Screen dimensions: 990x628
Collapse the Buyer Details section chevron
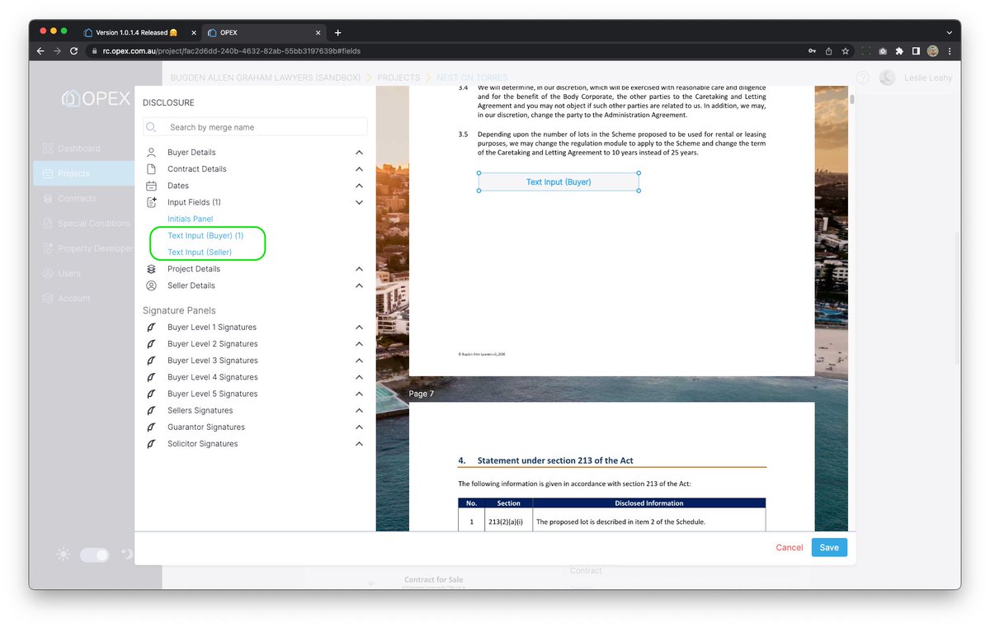click(x=359, y=152)
